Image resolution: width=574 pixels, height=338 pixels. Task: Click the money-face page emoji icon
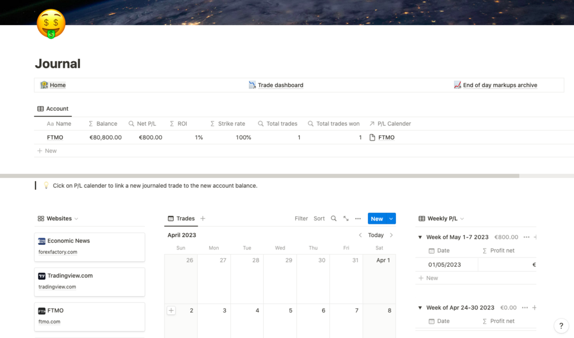click(51, 24)
